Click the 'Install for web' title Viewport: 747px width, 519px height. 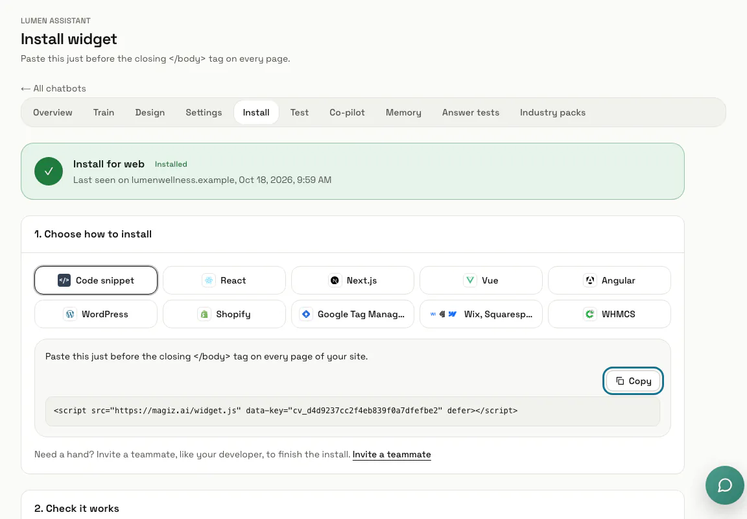[x=109, y=164]
